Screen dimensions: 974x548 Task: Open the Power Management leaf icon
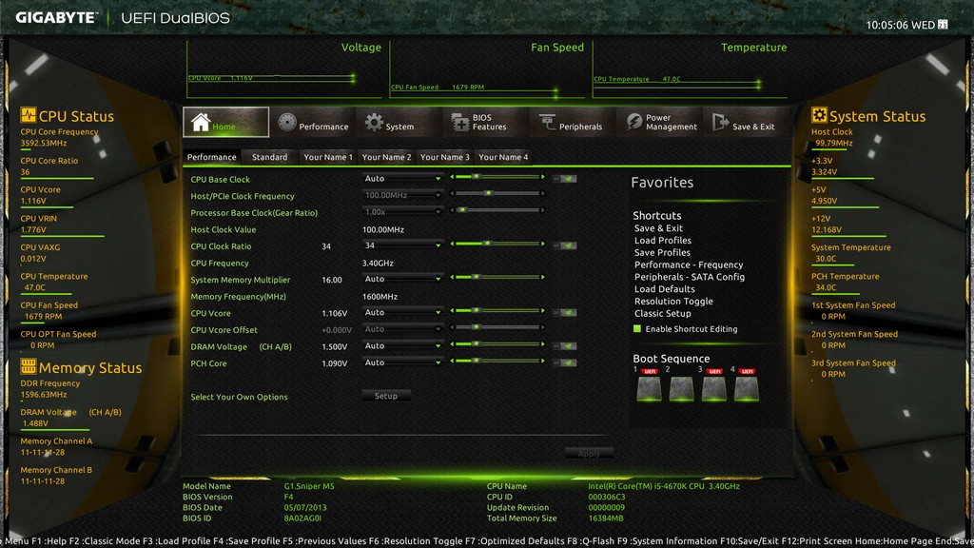point(633,123)
